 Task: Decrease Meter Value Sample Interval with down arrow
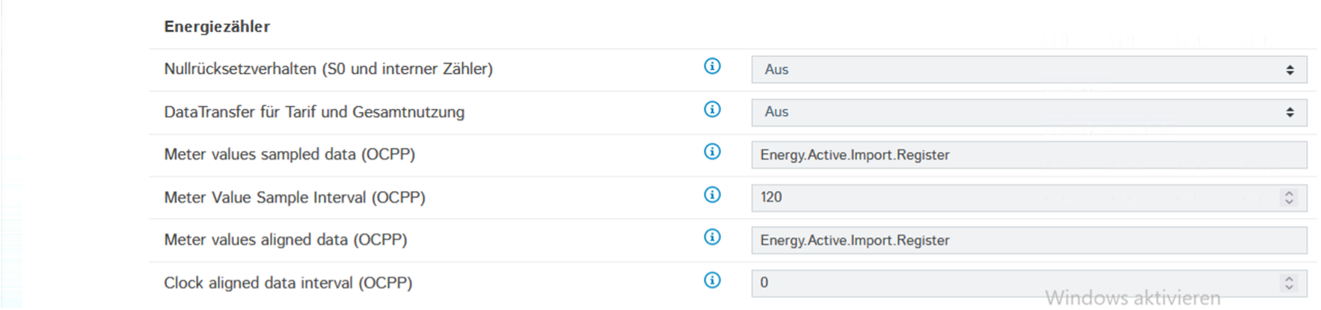1289,202
